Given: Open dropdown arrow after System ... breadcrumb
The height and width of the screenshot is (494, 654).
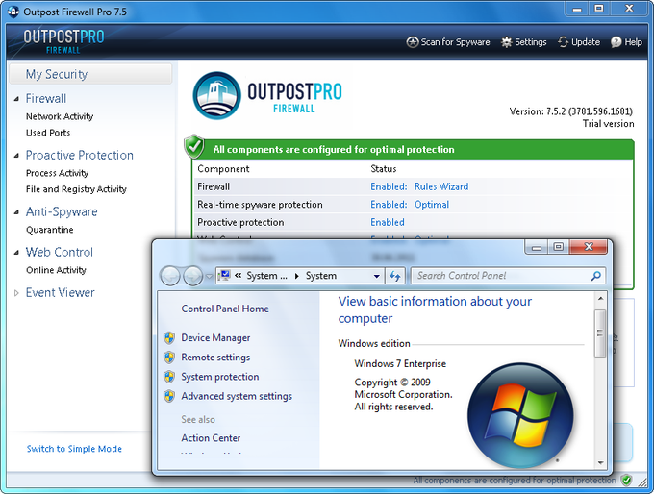Looking at the screenshot, I should (x=297, y=276).
